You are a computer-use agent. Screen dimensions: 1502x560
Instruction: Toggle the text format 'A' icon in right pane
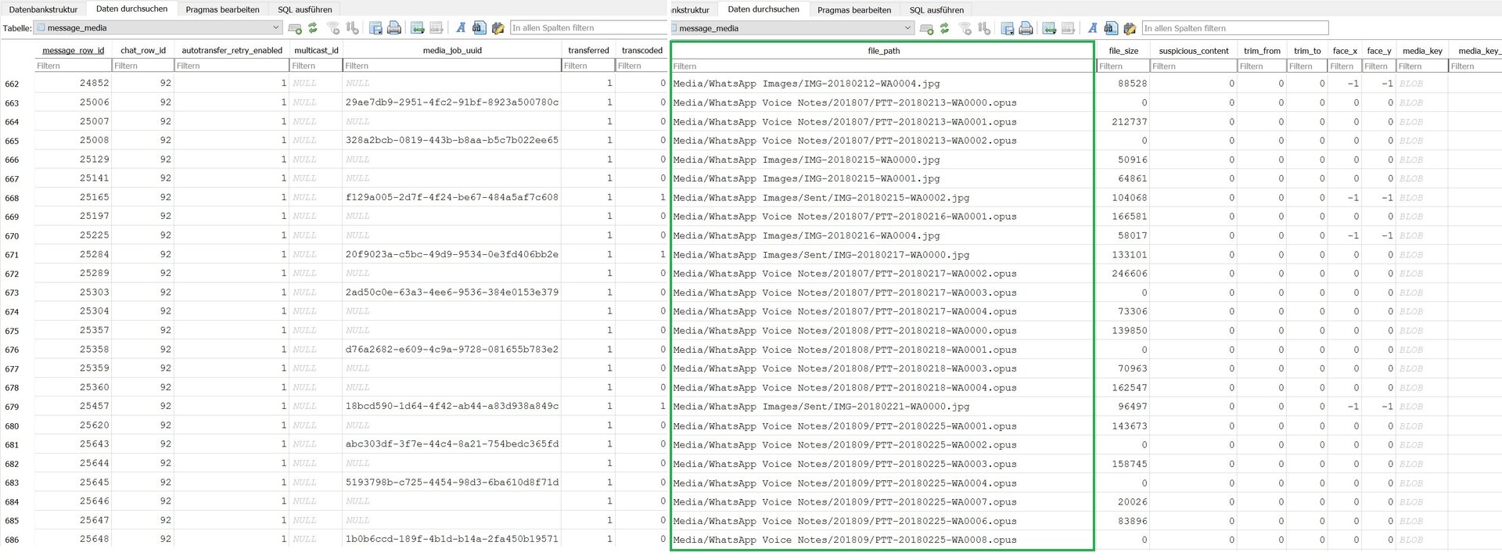1092,29
